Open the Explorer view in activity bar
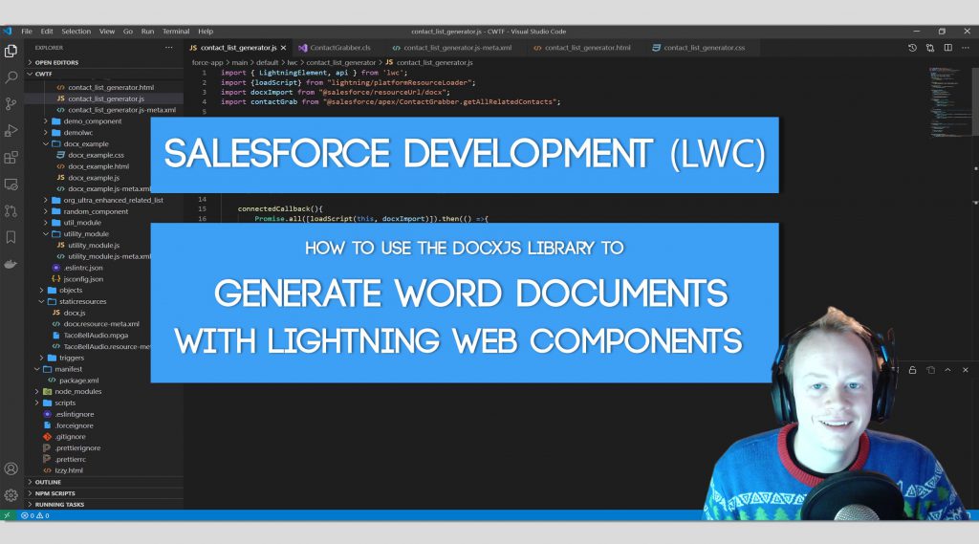The height and width of the screenshot is (544, 979). [11, 51]
